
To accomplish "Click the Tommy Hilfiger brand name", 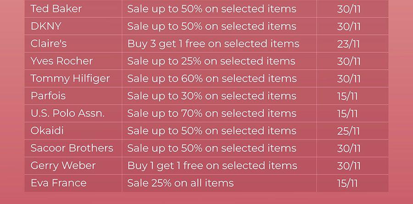I will tap(70, 79).
